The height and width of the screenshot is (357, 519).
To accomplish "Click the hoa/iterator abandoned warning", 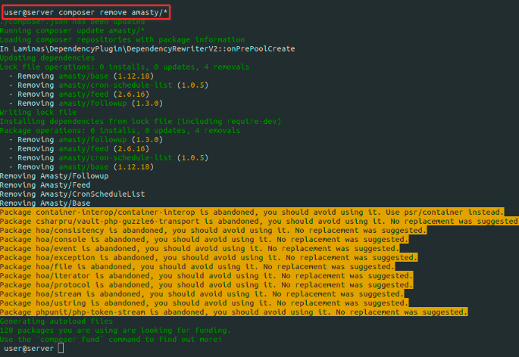I will click(207, 276).
